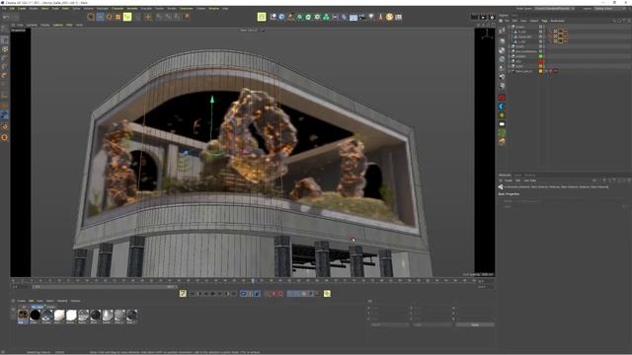Toggle visibility dots on red-swatch object row
This screenshot has height=355, width=632.
(x=544, y=61)
